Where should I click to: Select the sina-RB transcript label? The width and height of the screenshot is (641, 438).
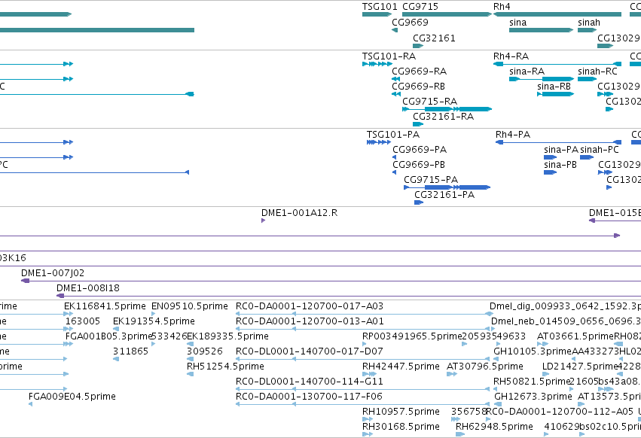(554, 87)
